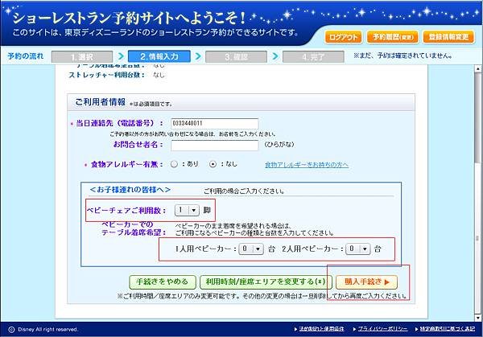Click ご利用者情報 section heading
This screenshot has height=337, width=483.
click(100, 102)
